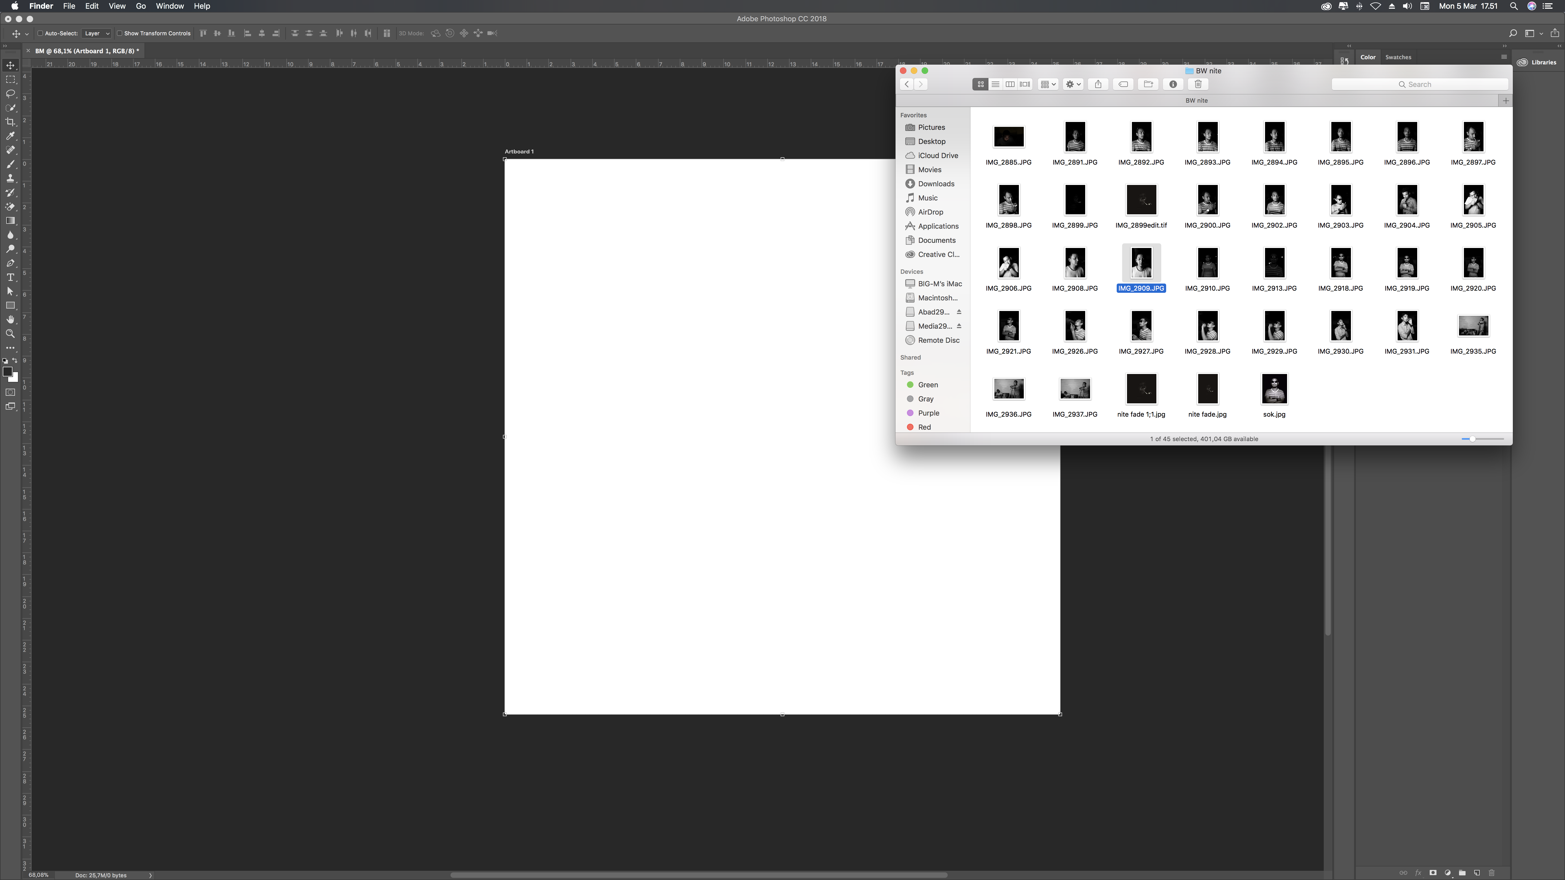Click the Finder Delete trash icon

click(x=1198, y=84)
